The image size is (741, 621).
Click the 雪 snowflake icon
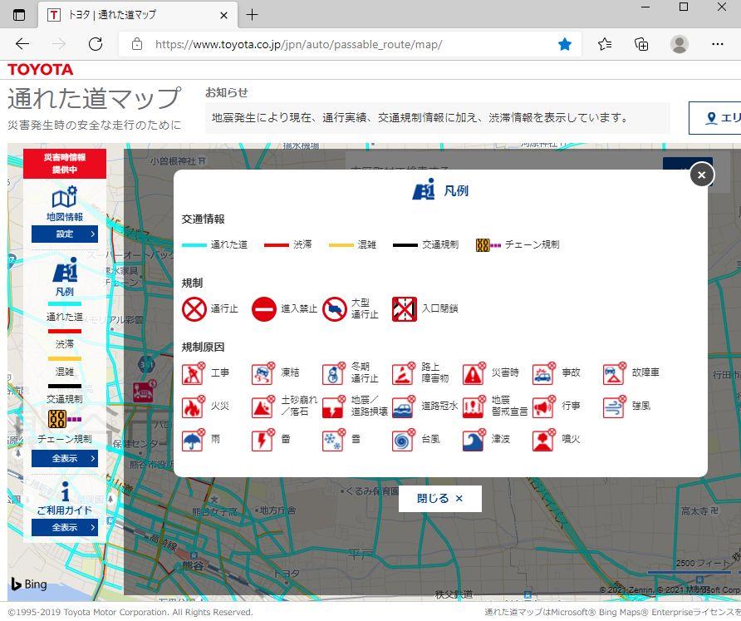tap(334, 441)
